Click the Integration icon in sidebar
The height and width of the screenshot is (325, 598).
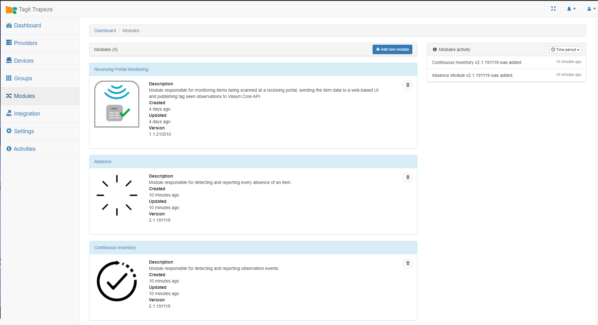pos(9,113)
